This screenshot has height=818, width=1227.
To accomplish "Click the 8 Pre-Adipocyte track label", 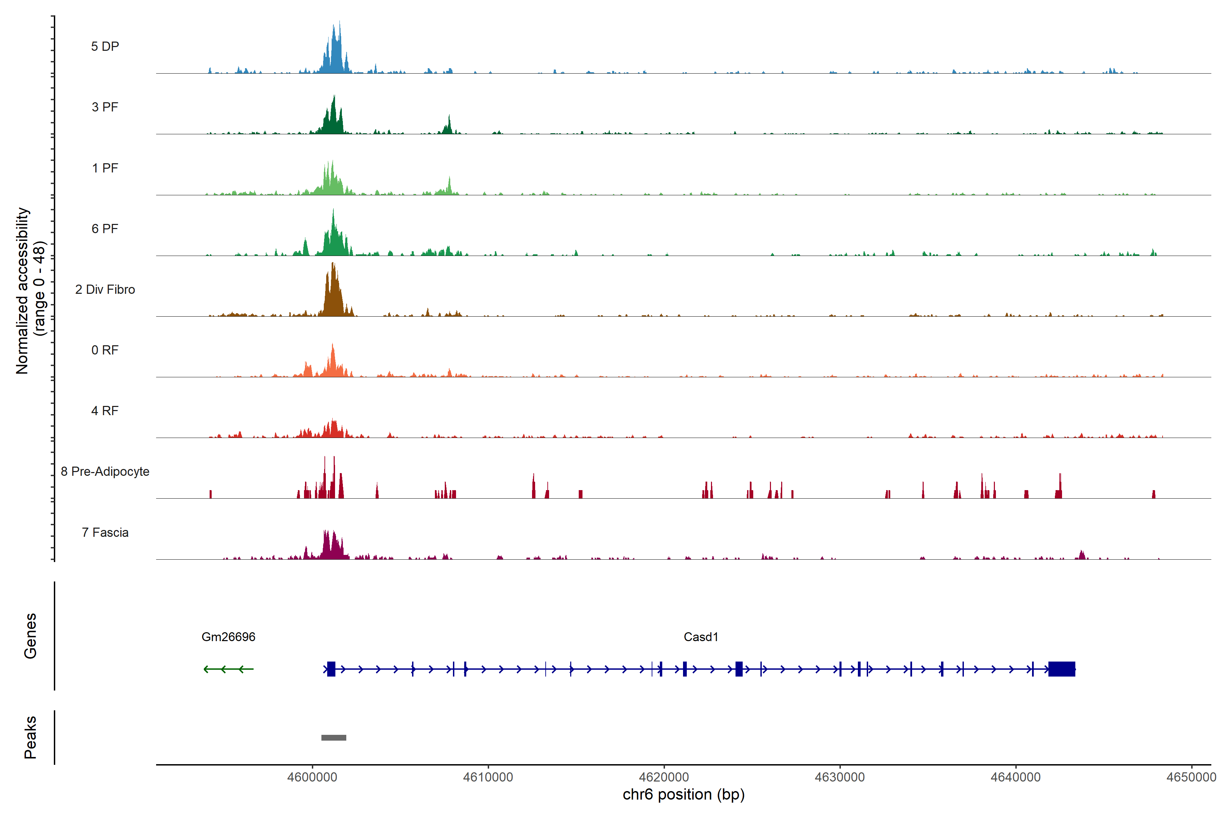I will pos(105,472).
